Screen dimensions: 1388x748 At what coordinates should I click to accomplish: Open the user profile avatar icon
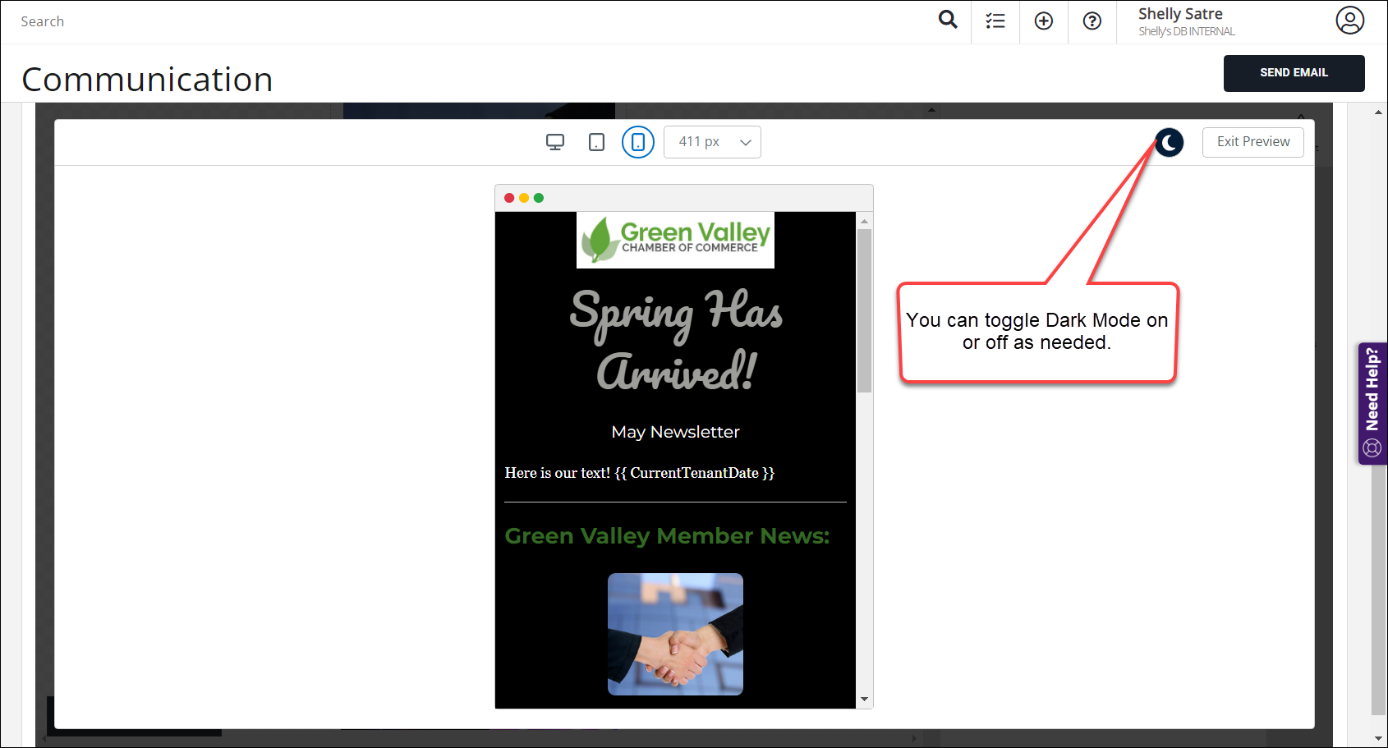point(1349,21)
